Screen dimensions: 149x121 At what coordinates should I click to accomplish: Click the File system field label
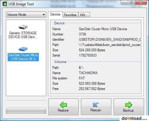coord(60,78)
